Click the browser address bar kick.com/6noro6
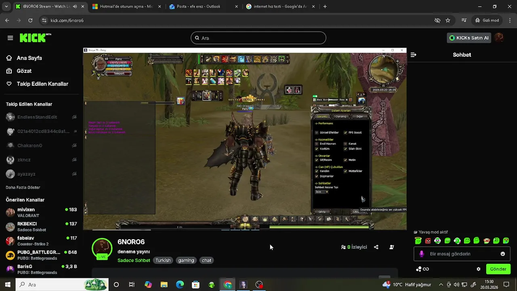This screenshot has height=291, width=517. point(238,20)
